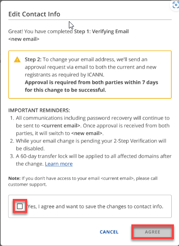The height and width of the screenshot is (246, 179).
Task: Click the 'customer support' text in note
Action: point(28,184)
